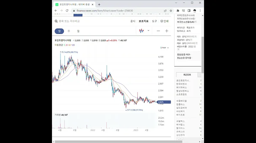Image resolution: width=256 pixels, height=143 pixels.
Task: Open the 보조지표 indicators menu
Action: click(x=144, y=21)
